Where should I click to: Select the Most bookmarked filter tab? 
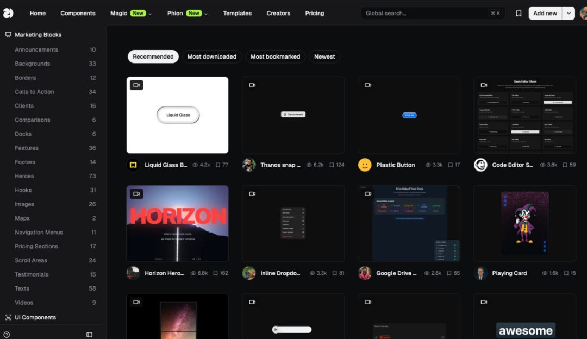pyautogui.click(x=275, y=56)
